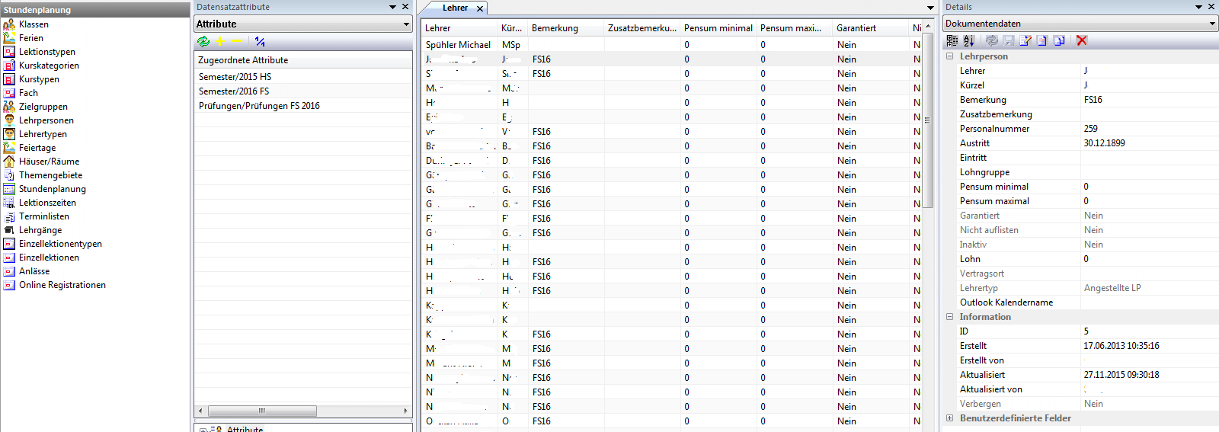
Task: Open the Attribute dropdown
Action: pos(406,24)
